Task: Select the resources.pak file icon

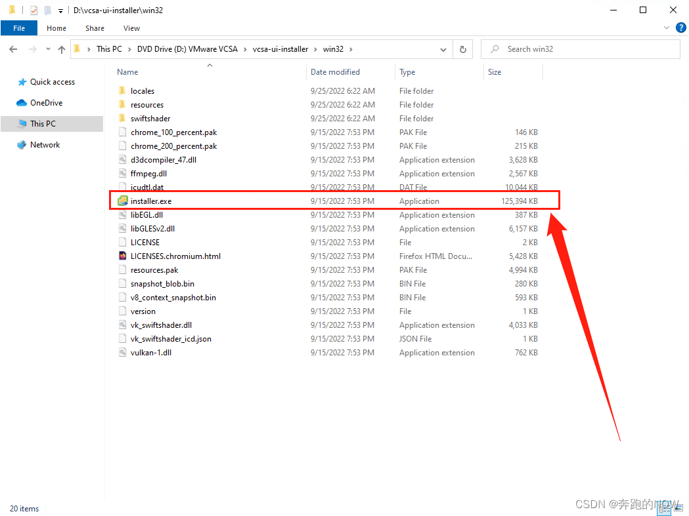Action: point(123,270)
